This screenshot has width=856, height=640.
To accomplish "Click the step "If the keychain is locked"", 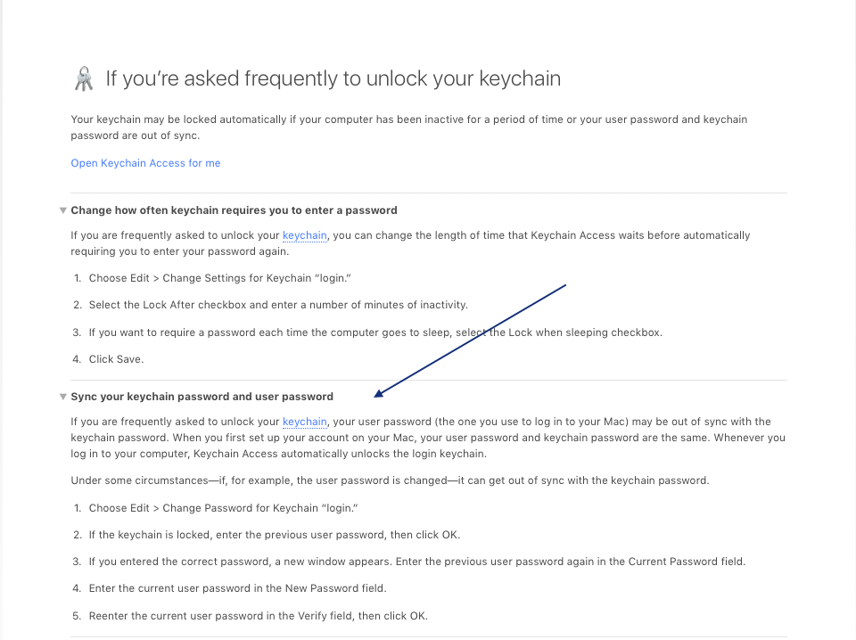I will [x=275, y=535].
